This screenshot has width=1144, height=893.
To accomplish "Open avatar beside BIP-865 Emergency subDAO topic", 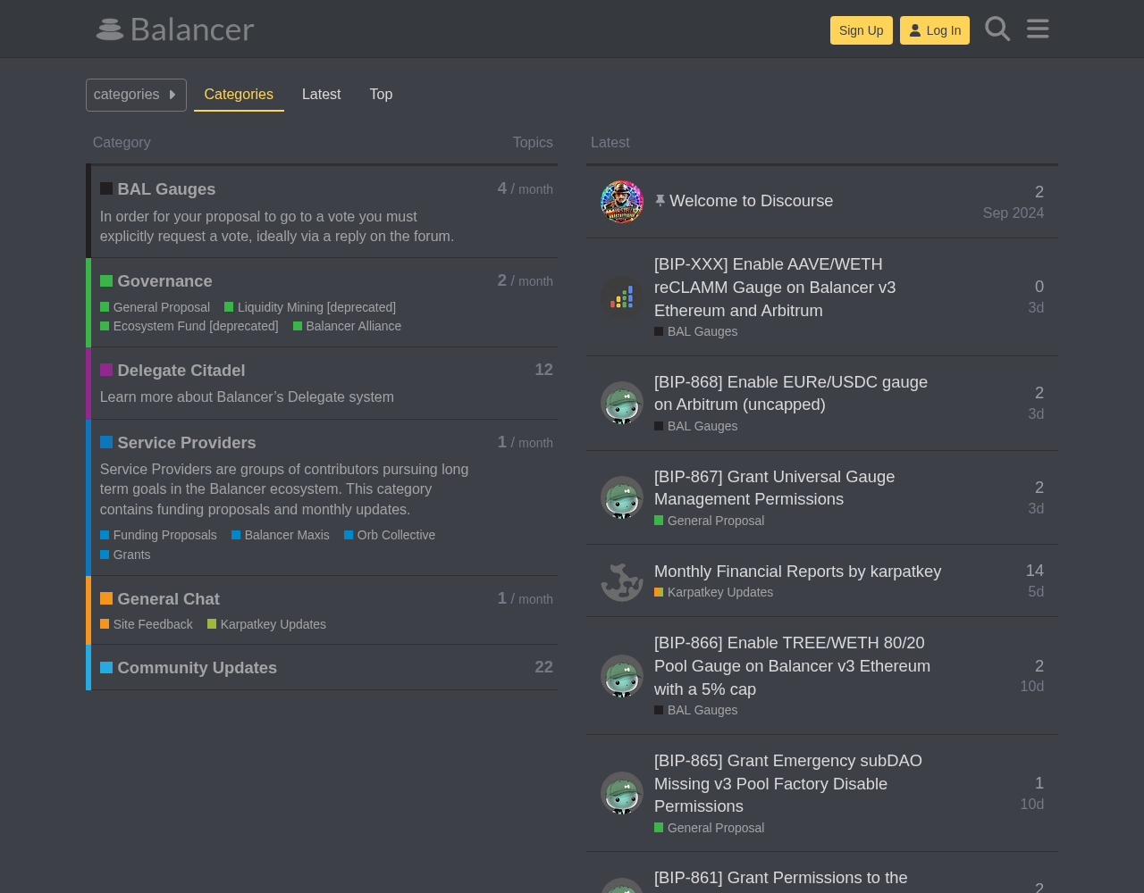I will click(x=622, y=793).
